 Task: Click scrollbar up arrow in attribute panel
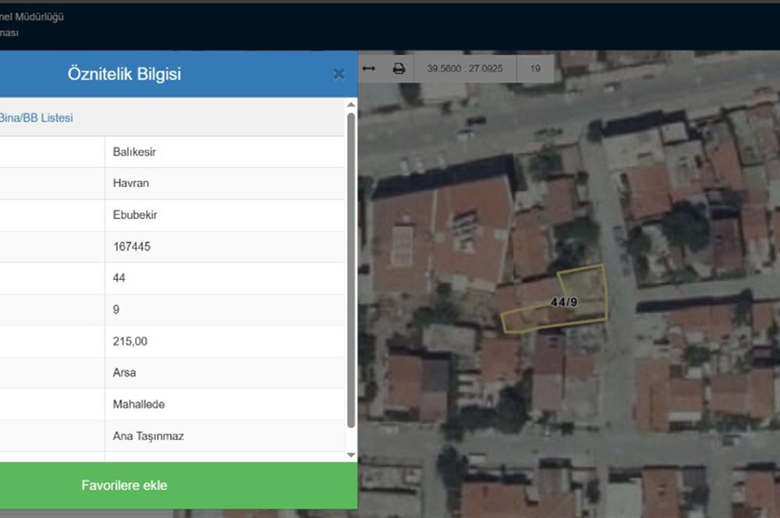(x=351, y=105)
